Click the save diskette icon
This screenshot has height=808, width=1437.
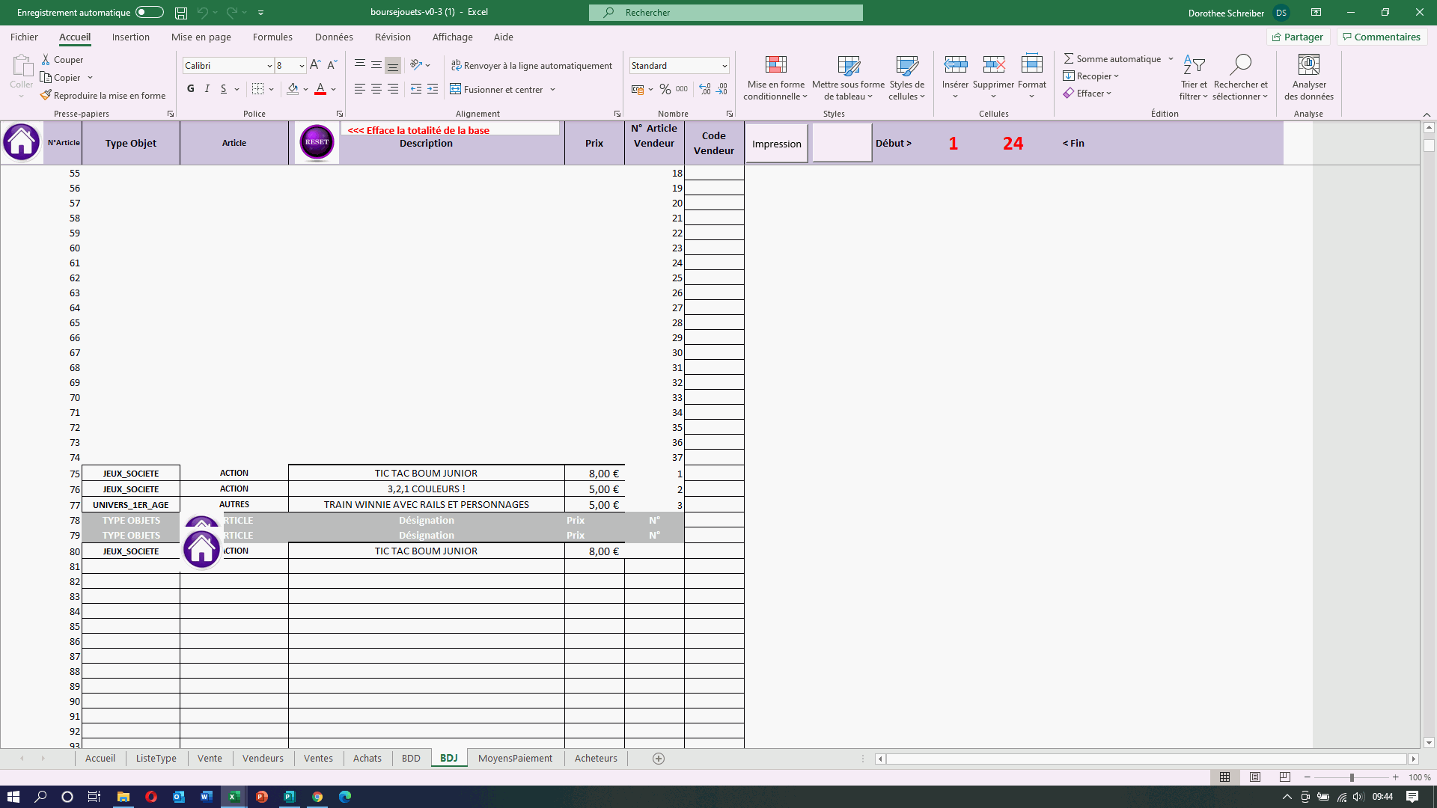click(181, 13)
